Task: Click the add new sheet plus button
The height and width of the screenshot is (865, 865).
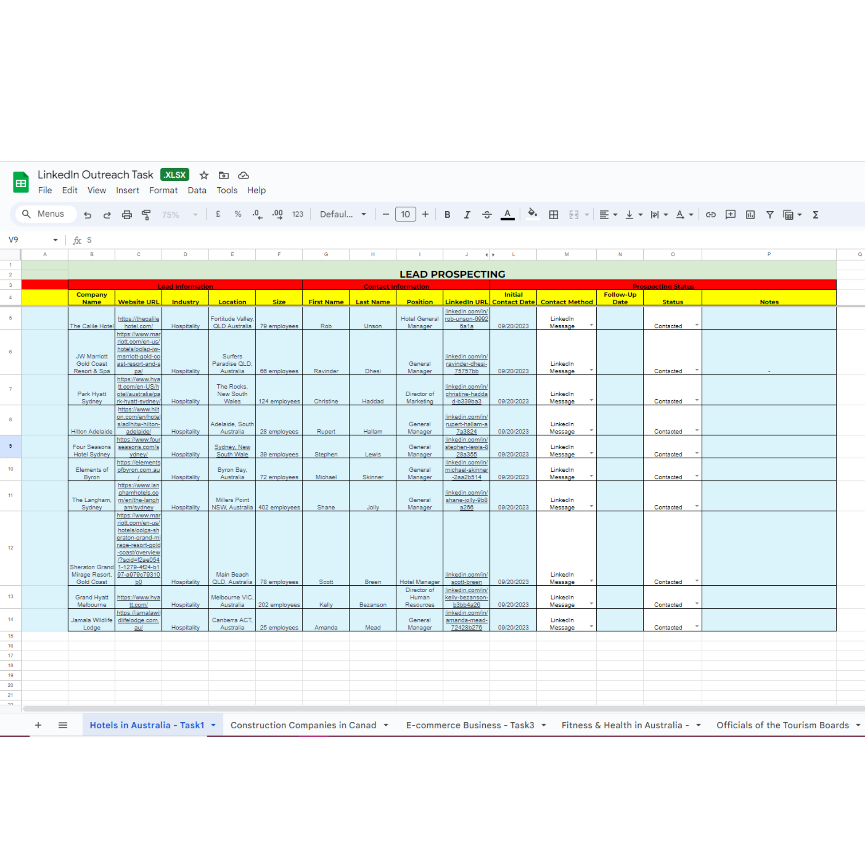Action: [38, 725]
